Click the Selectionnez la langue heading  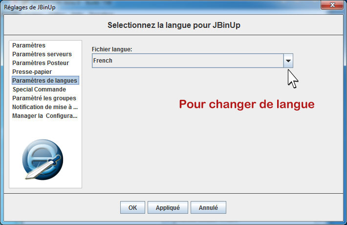173,25
